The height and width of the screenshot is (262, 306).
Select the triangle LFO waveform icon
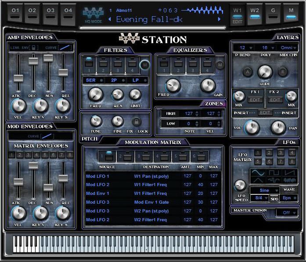pos(258,180)
